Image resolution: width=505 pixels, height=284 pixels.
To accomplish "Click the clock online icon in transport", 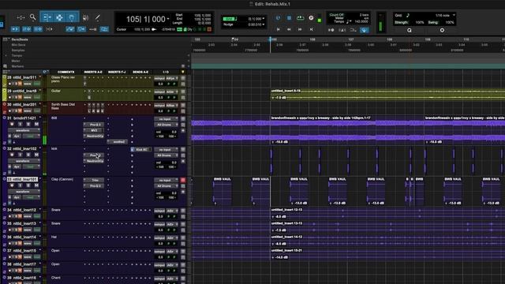I will point(278,18).
